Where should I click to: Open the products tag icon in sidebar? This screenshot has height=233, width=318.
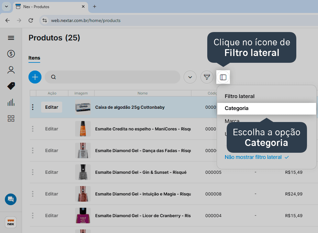click(11, 86)
